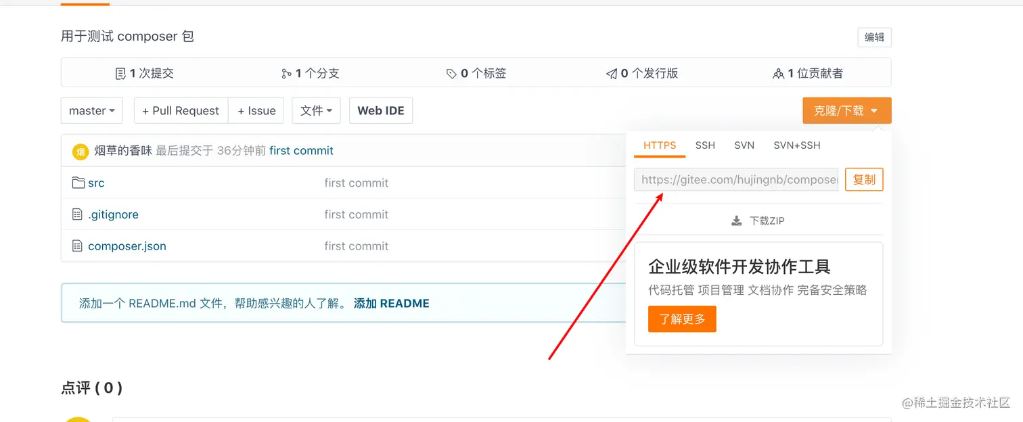Click the tag icon beside 0 个标签
The image size is (1023, 422).
pyautogui.click(x=451, y=72)
